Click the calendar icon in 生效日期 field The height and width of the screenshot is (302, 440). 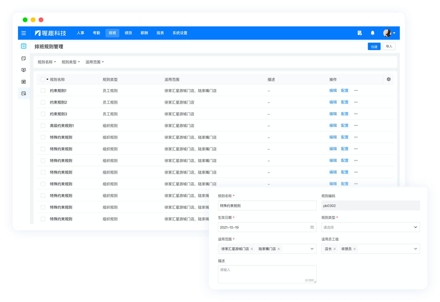(312, 227)
